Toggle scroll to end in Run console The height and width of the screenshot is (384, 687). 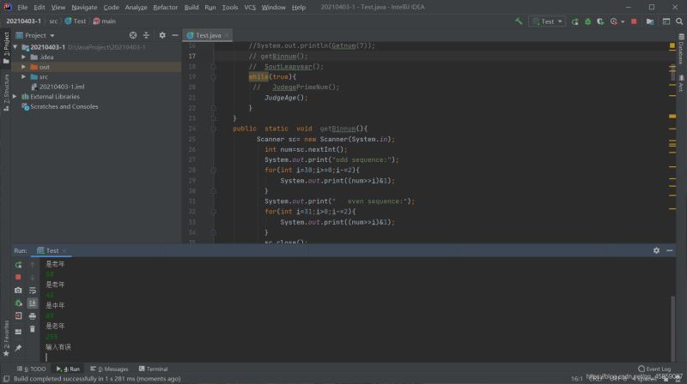[33, 303]
